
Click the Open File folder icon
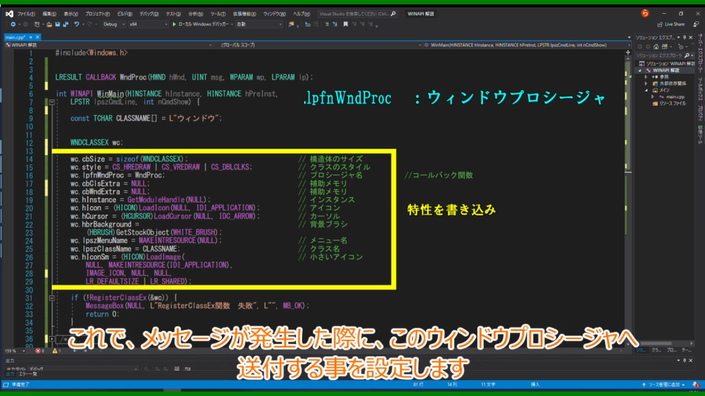[49, 24]
